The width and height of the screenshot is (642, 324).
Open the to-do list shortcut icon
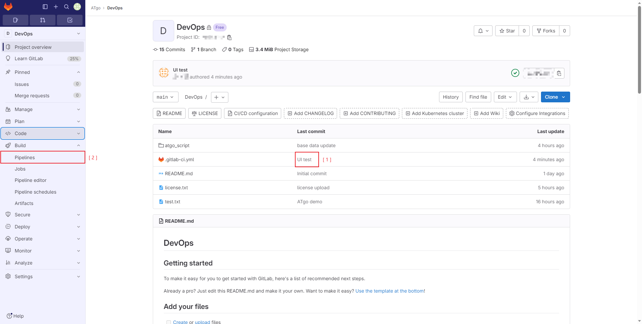70,20
